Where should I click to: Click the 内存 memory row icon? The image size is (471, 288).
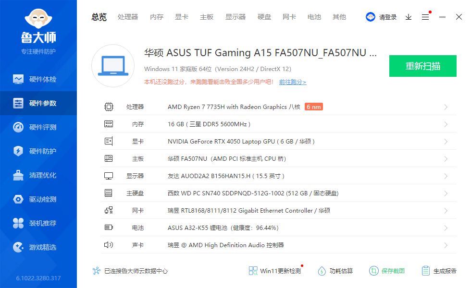109,124
